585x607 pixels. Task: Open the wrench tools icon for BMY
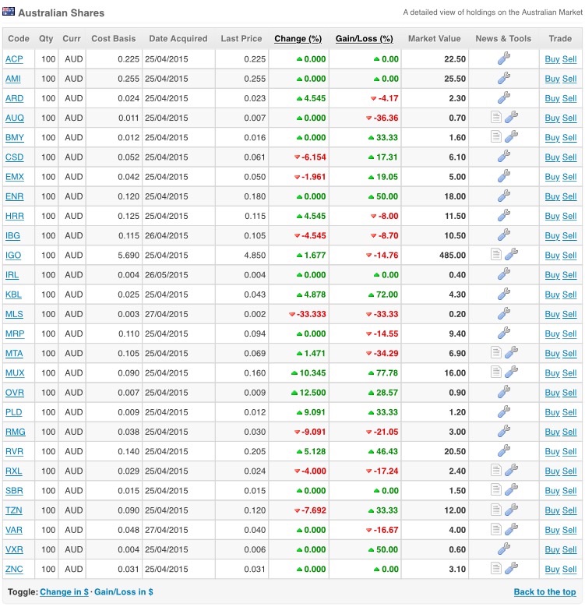point(511,136)
